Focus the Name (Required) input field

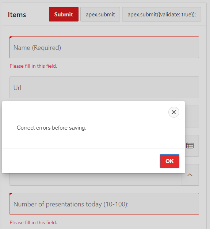tap(104, 47)
